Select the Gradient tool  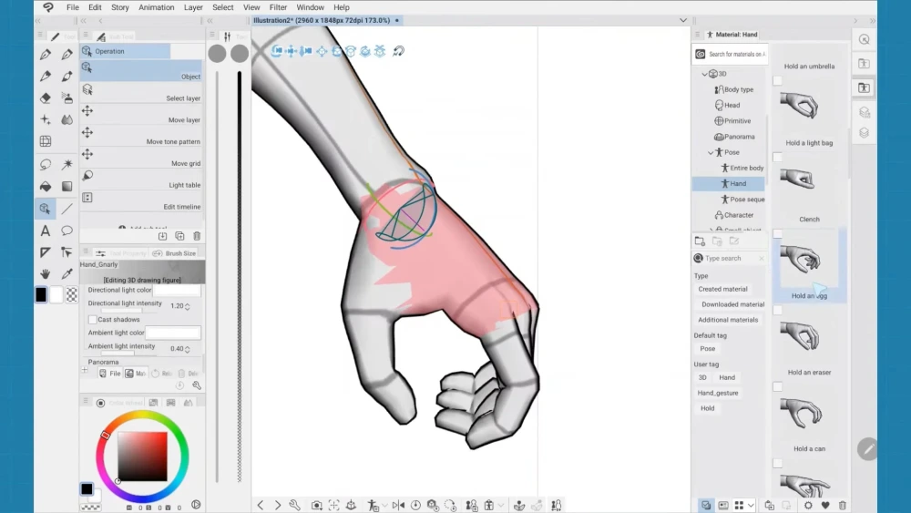[x=67, y=187]
